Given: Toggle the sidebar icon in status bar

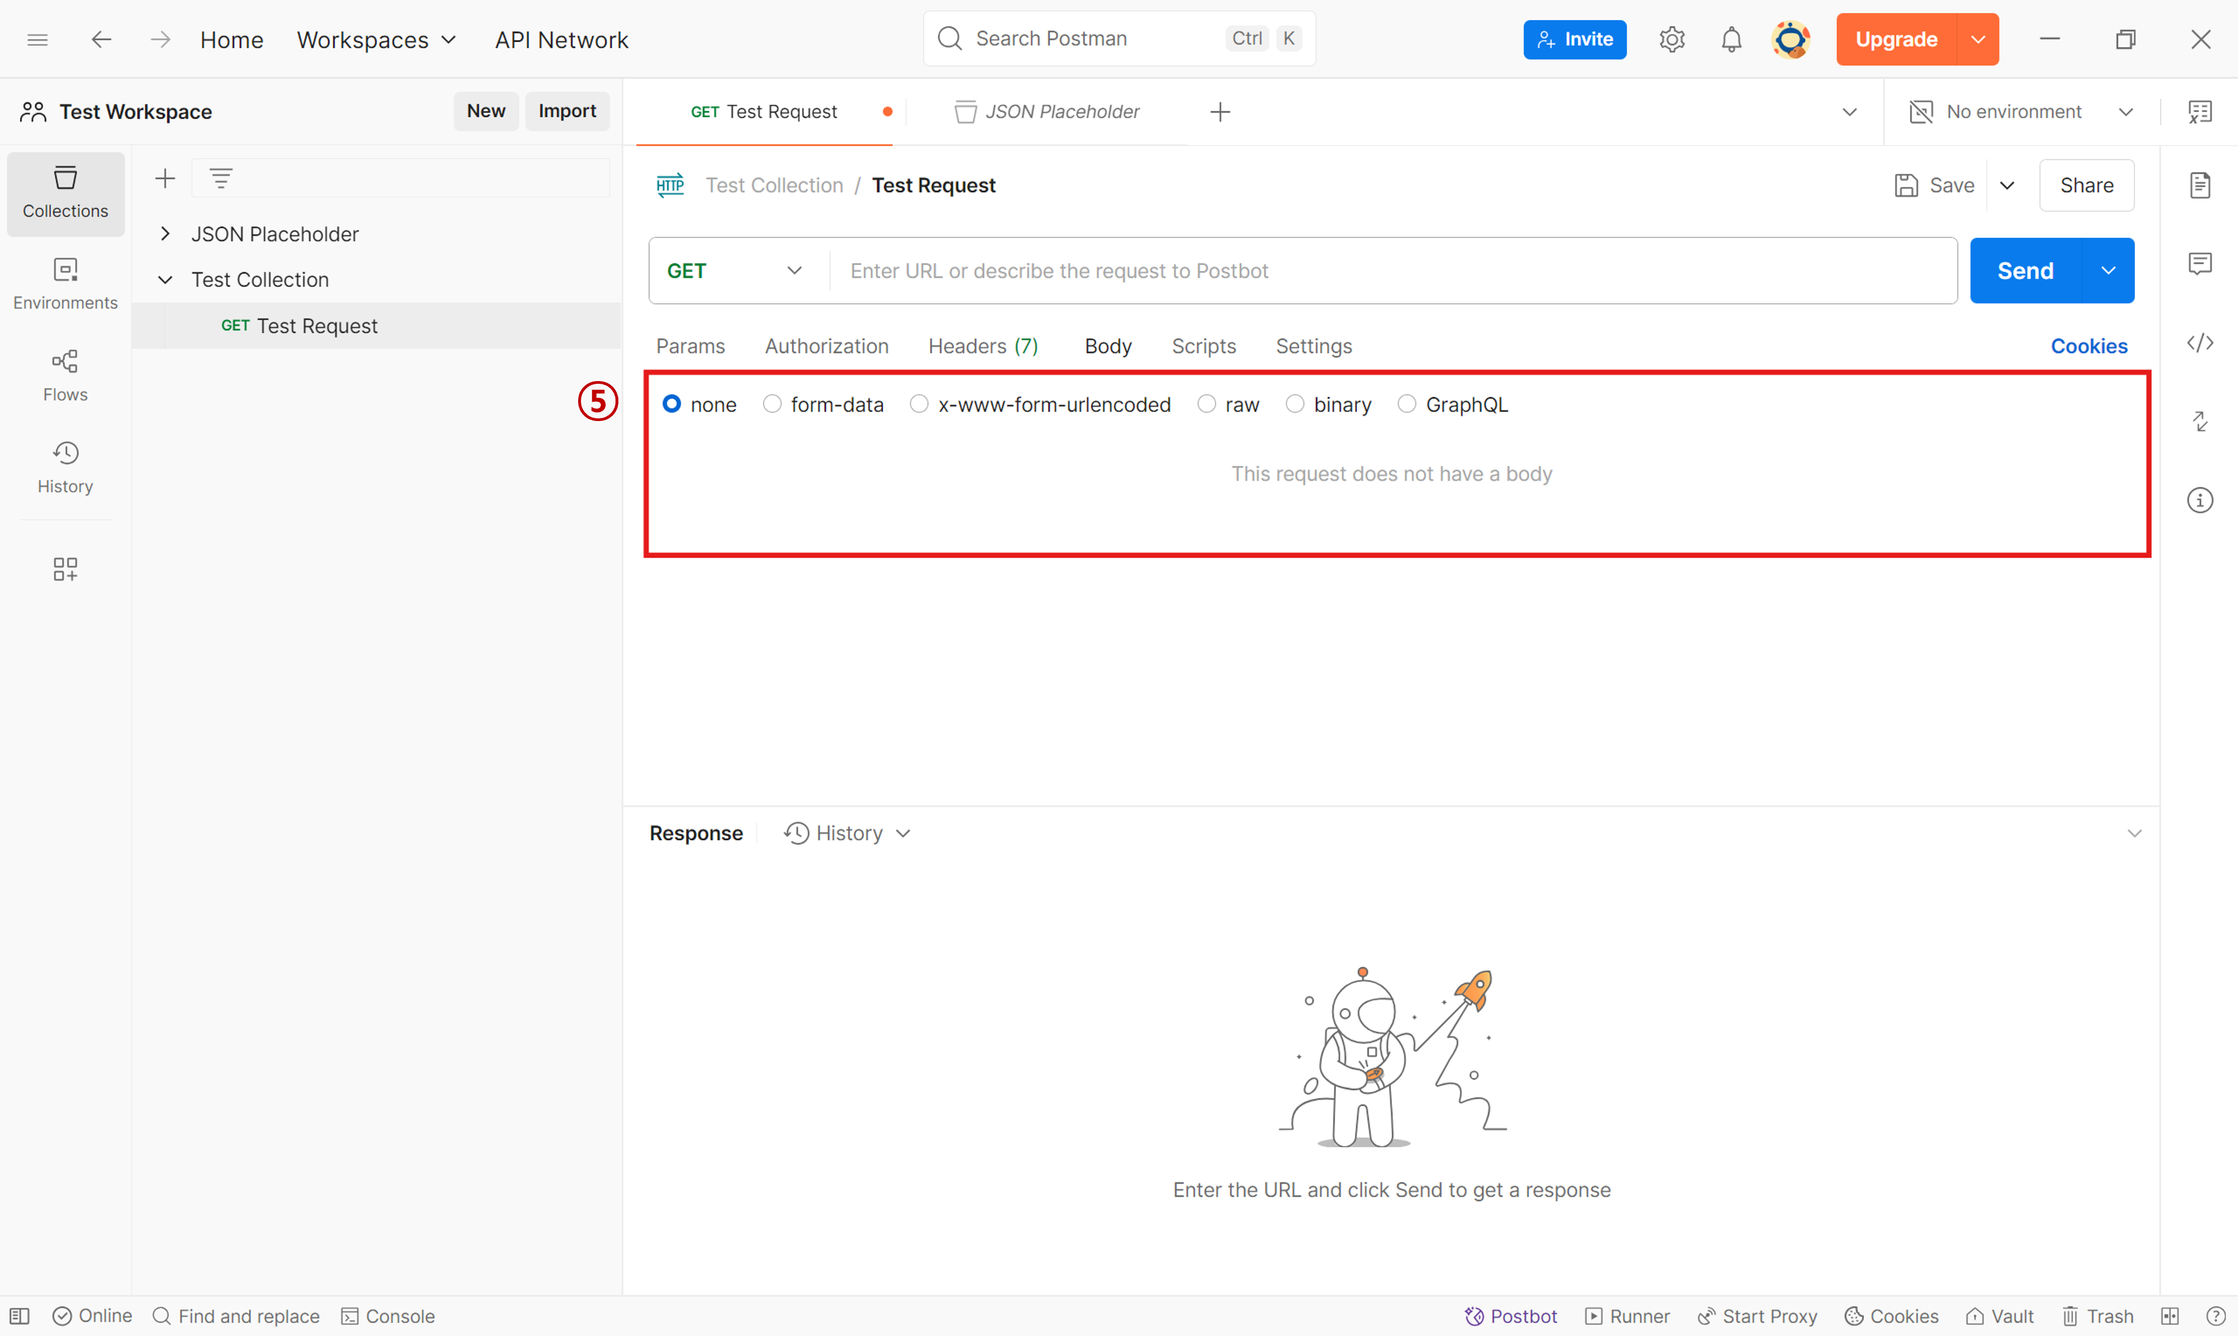Looking at the screenshot, I should point(20,1316).
